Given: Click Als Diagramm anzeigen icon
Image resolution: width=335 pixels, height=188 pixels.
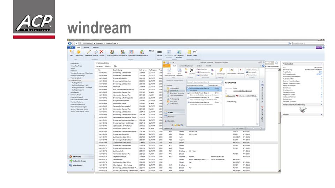Looking at the screenshot, I should pyautogui.click(x=179, y=52).
